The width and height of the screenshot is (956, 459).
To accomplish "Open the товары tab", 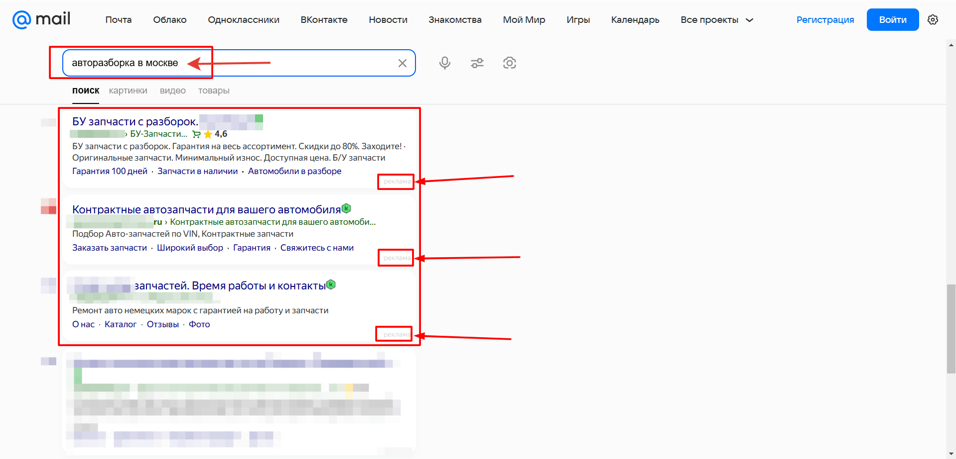I will click(x=214, y=91).
